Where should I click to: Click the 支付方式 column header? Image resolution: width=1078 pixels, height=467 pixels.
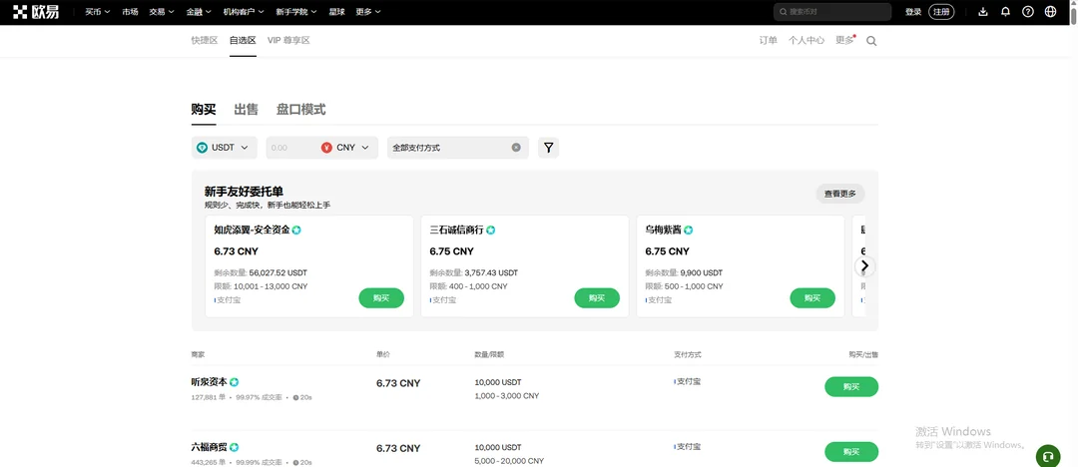pyautogui.click(x=688, y=355)
